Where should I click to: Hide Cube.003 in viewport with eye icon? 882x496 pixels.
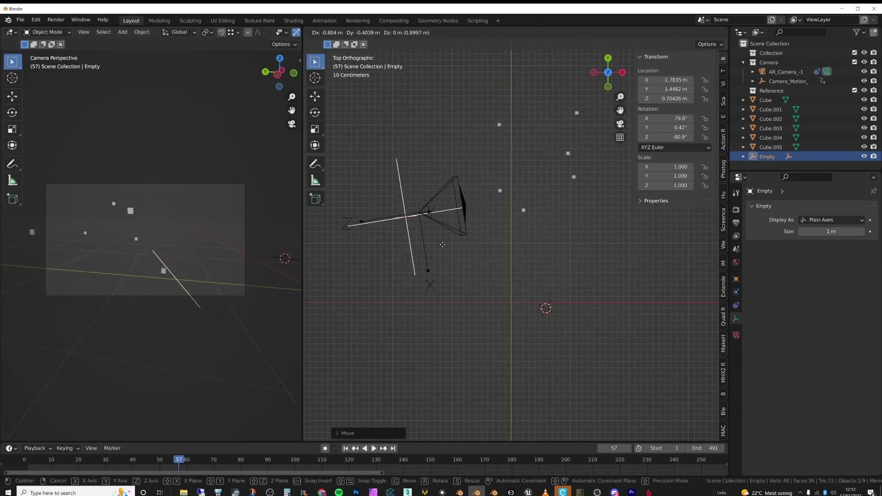864,128
